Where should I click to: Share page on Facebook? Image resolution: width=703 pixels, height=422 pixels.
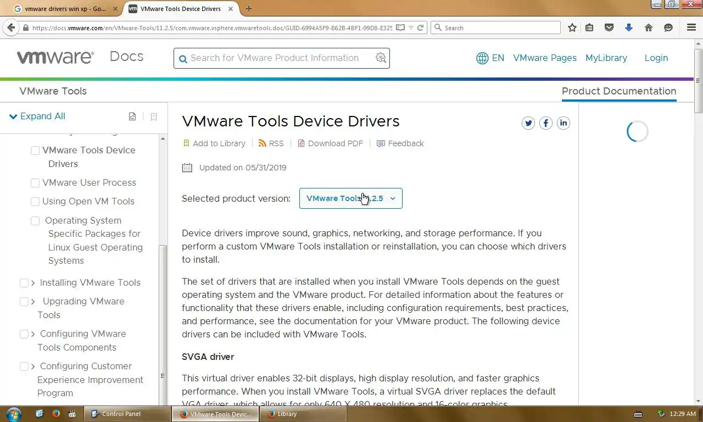click(546, 123)
